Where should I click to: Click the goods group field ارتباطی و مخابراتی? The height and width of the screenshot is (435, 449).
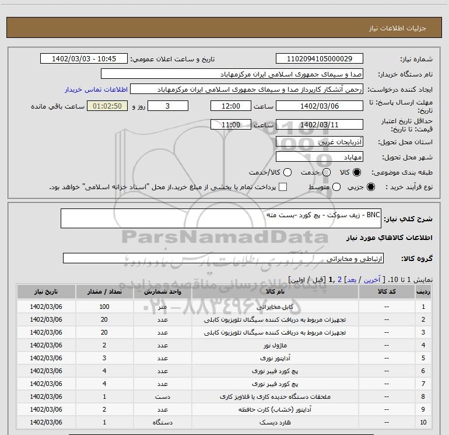[x=223, y=258]
